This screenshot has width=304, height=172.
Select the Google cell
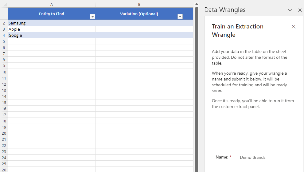tap(52, 36)
